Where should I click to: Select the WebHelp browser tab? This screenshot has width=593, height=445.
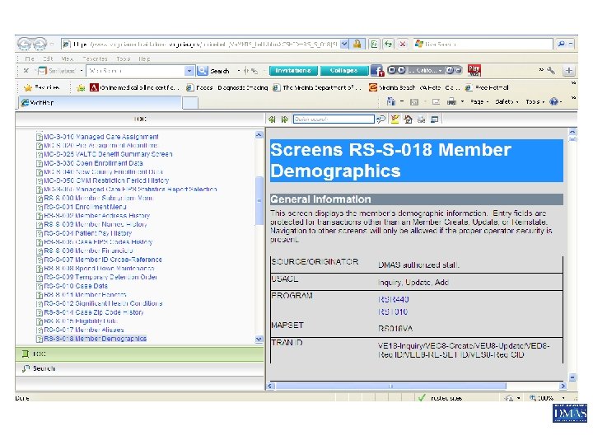point(99,102)
